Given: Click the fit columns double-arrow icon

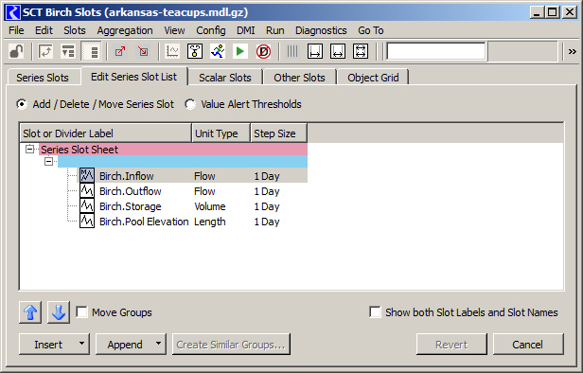Looking at the screenshot, I should 338,51.
